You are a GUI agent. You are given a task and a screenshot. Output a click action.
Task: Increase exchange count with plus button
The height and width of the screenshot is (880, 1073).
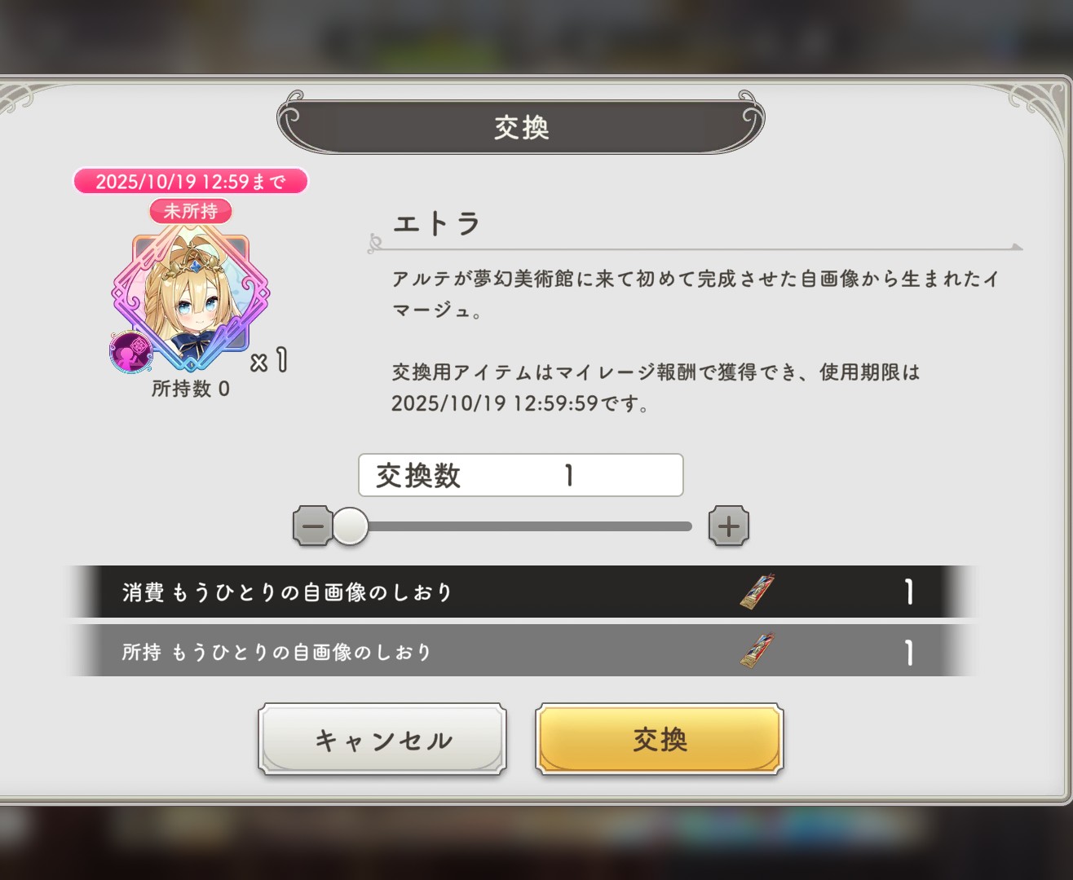pos(729,526)
